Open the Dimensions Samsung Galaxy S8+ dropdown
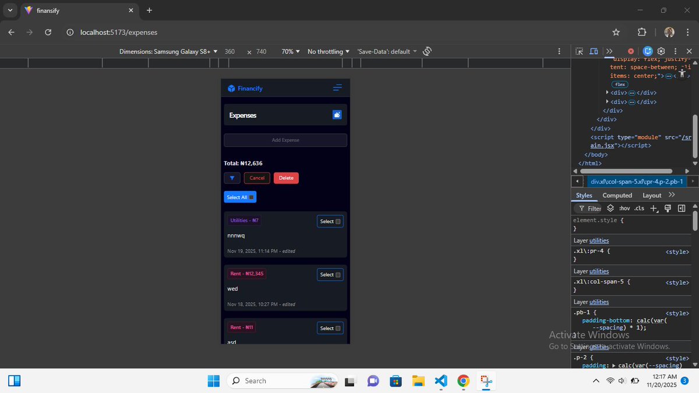The image size is (699, 393). pyautogui.click(x=168, y=51)
